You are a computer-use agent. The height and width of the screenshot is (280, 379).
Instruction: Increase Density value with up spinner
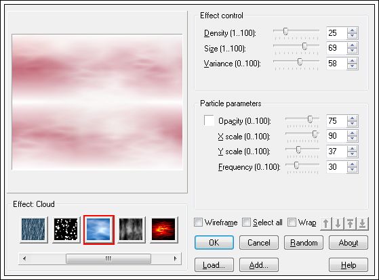352,30
